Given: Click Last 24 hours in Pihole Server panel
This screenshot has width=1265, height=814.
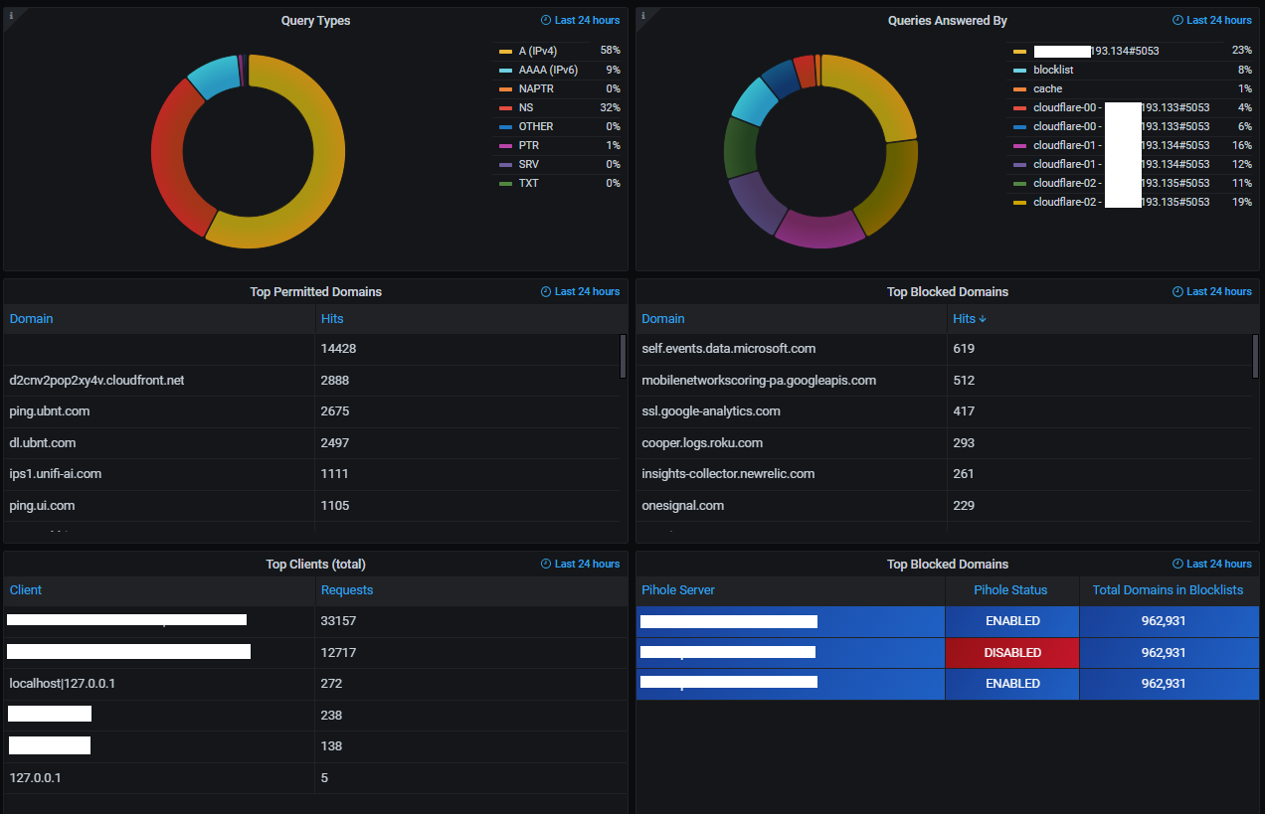Looking at the screenshot, I should [1218, 564].
